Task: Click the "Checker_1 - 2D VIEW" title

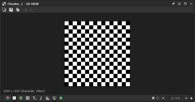Action: coord(23,4)
